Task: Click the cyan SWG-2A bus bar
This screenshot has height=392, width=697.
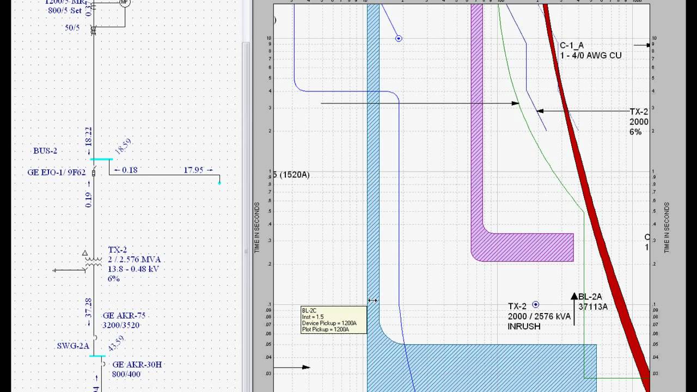Action: pos(97,356)
